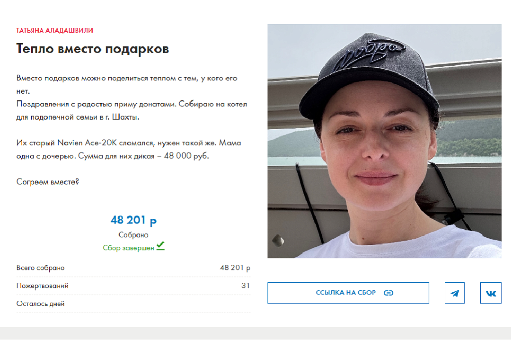
Task: Click the chain-link icon beside ССЫЛКА НА СБОР
Action: (x=388, y=293)
